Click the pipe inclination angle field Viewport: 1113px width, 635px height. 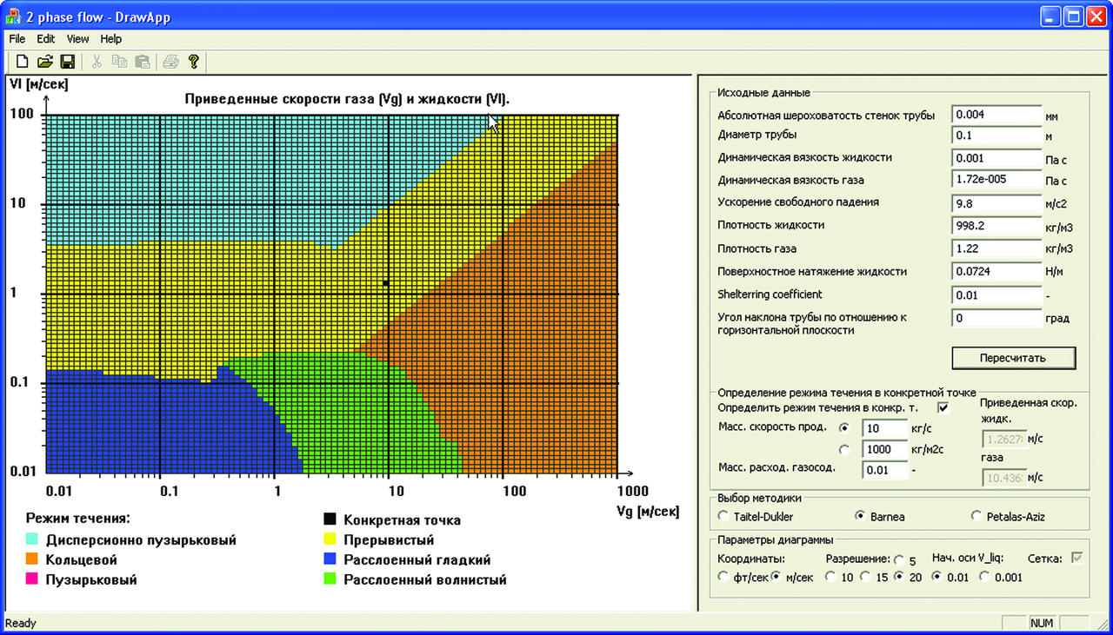pyautogui.click(x=996, y=319)
